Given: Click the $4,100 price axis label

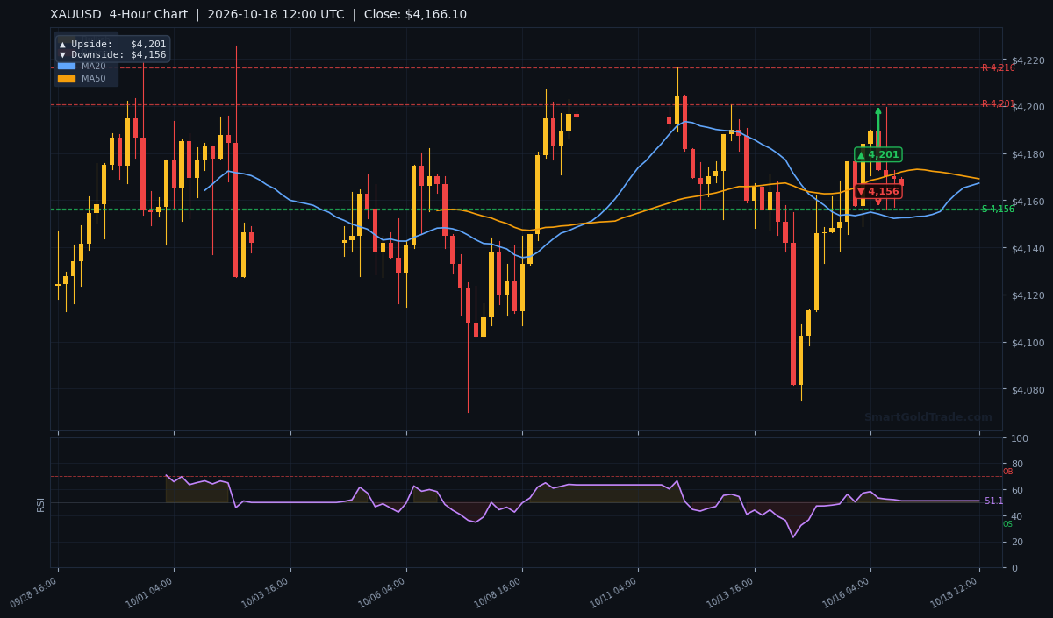Looking at the screenshot, I should (x=1028, y=343).
